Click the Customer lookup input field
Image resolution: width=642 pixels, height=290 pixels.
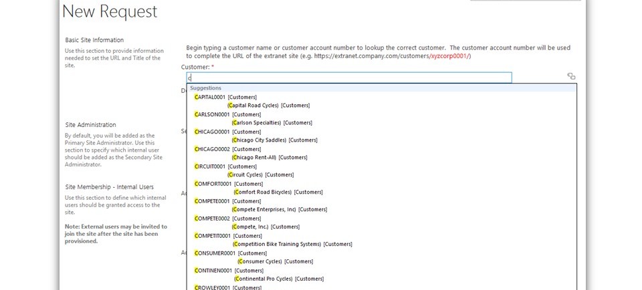coord(349,78)
